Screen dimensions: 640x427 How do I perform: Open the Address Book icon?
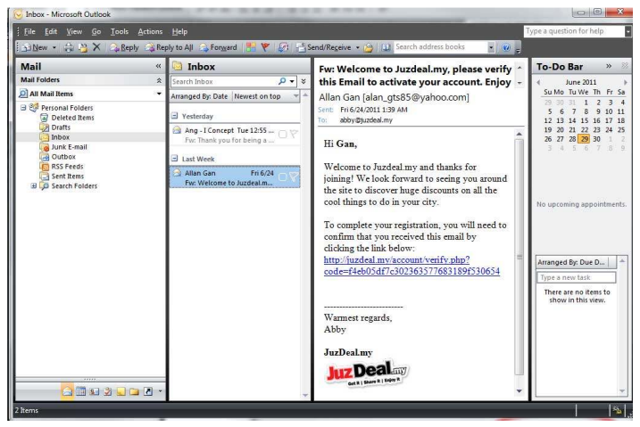386,47
